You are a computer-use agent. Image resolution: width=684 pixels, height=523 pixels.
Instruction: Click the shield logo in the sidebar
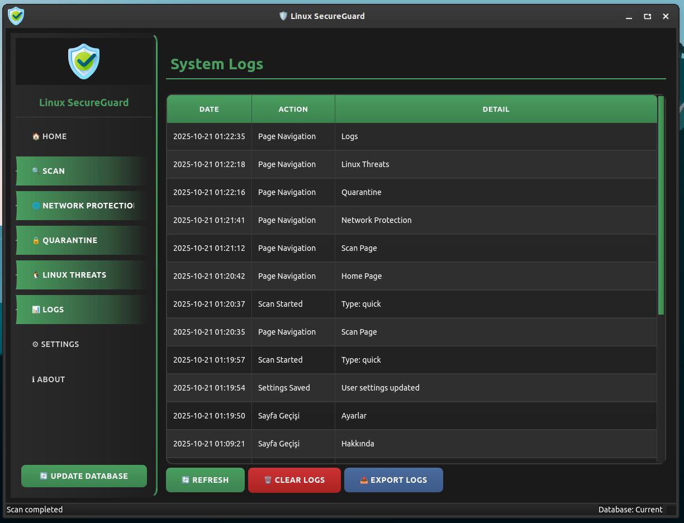[84, 61]
